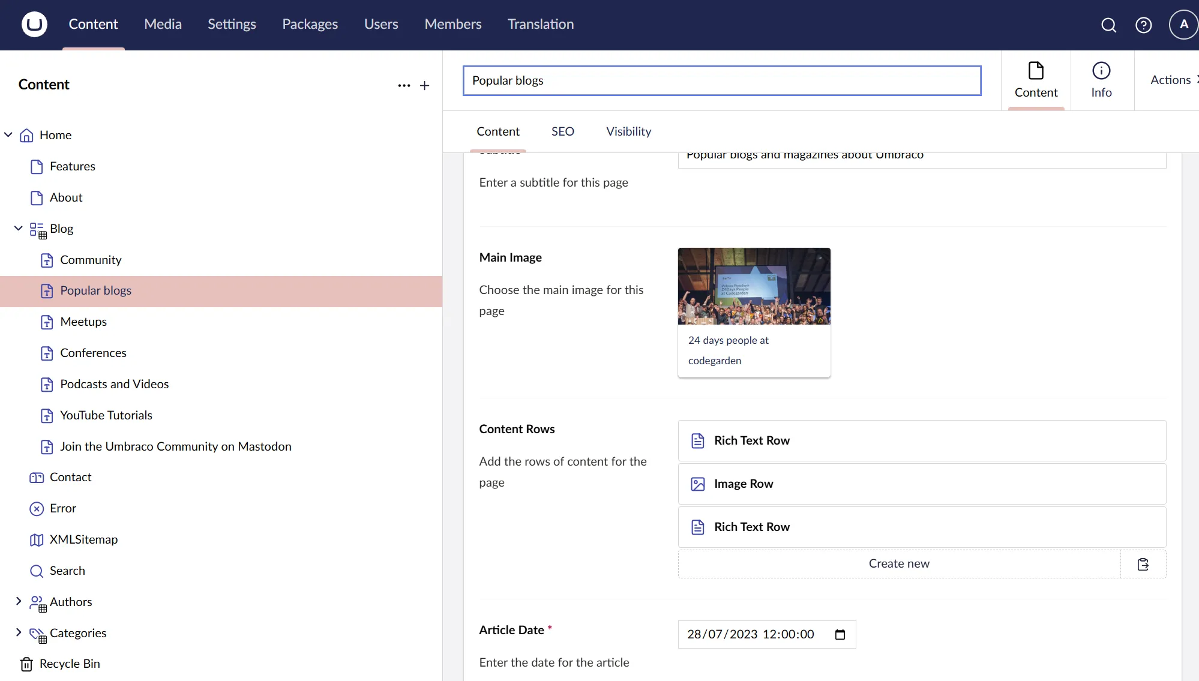Open the Recycle Bin in tree
Image resolution: width=1199 pixels, height=681 pixels.
tap(70, 664)
